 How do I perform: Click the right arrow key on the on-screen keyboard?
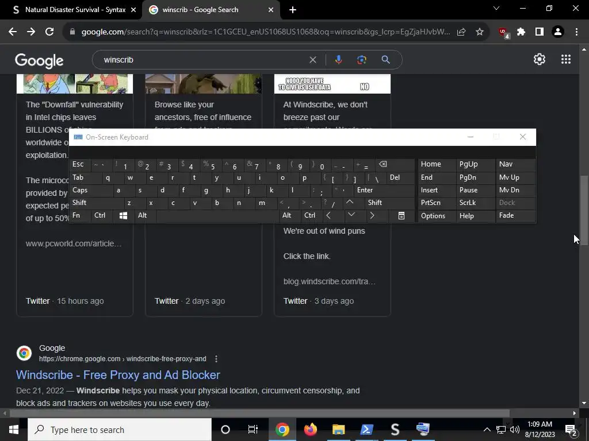(x=372, y=216)
